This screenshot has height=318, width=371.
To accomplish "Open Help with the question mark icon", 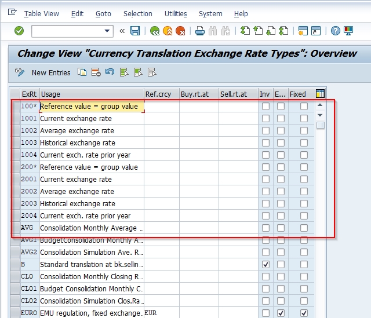I will (335, 31).
